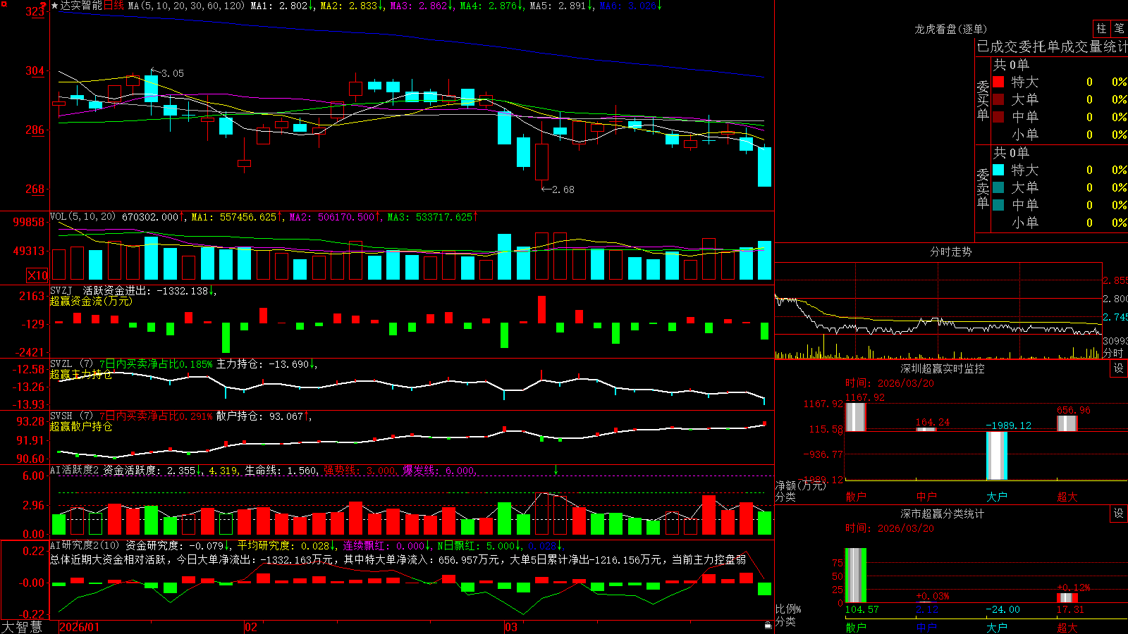Click the MA(5,10,20,30,60,120) indicator parameters
The height and width of the screenshot is (634, 1128).
(x=186, y=6)
